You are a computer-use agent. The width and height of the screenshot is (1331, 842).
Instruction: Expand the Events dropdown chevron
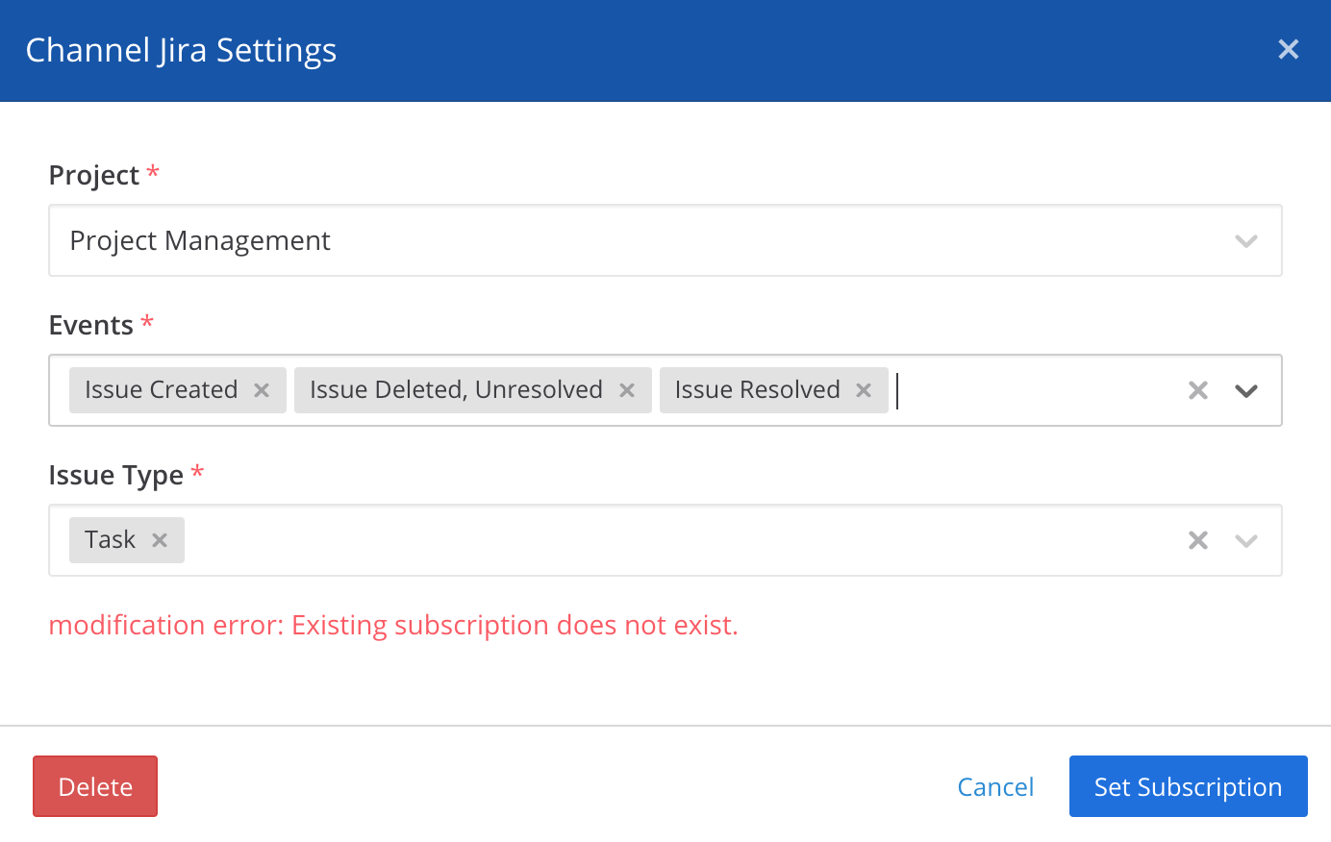tap(1246, 390)
